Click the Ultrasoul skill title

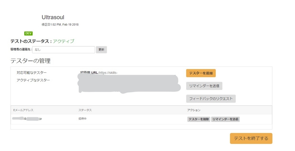point(53,17)
